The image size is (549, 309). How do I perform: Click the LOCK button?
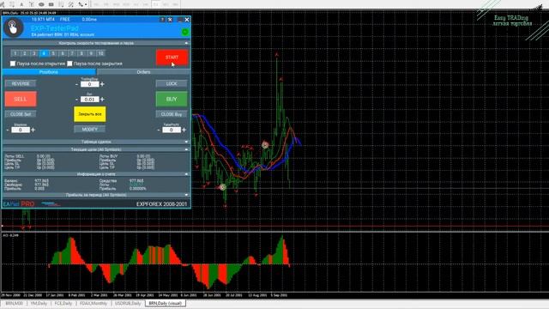(172, 83)
